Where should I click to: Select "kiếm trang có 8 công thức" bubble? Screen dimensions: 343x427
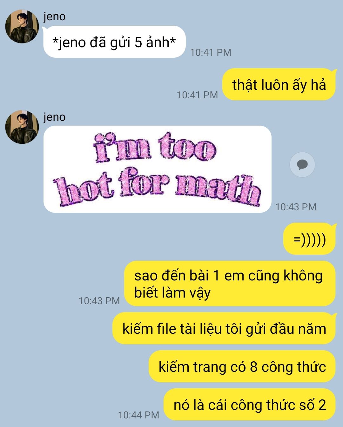[x=242, y=366]
